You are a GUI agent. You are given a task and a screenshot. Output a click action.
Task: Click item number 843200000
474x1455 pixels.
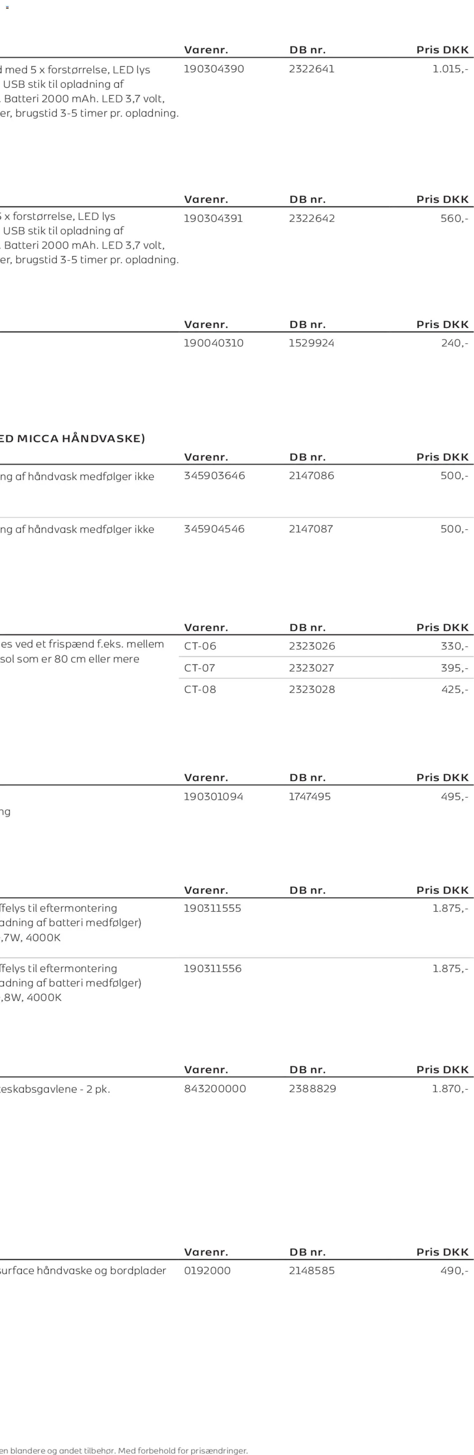coord(215,1089)
